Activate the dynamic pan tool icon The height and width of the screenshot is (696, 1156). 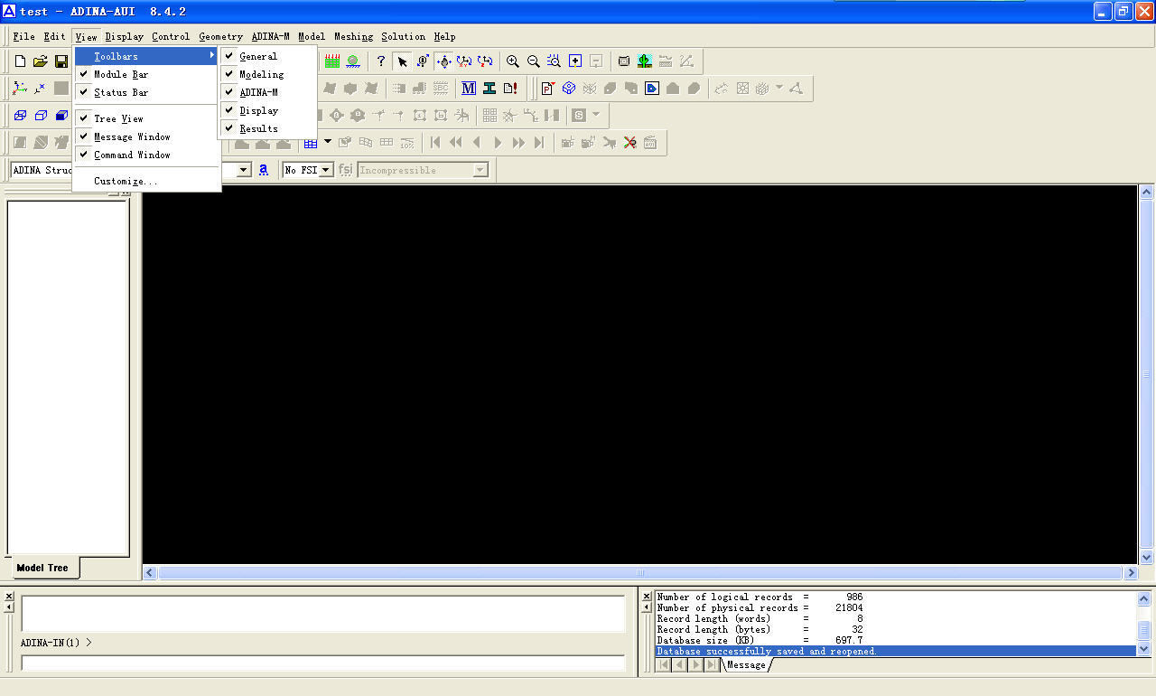(443, 61)
